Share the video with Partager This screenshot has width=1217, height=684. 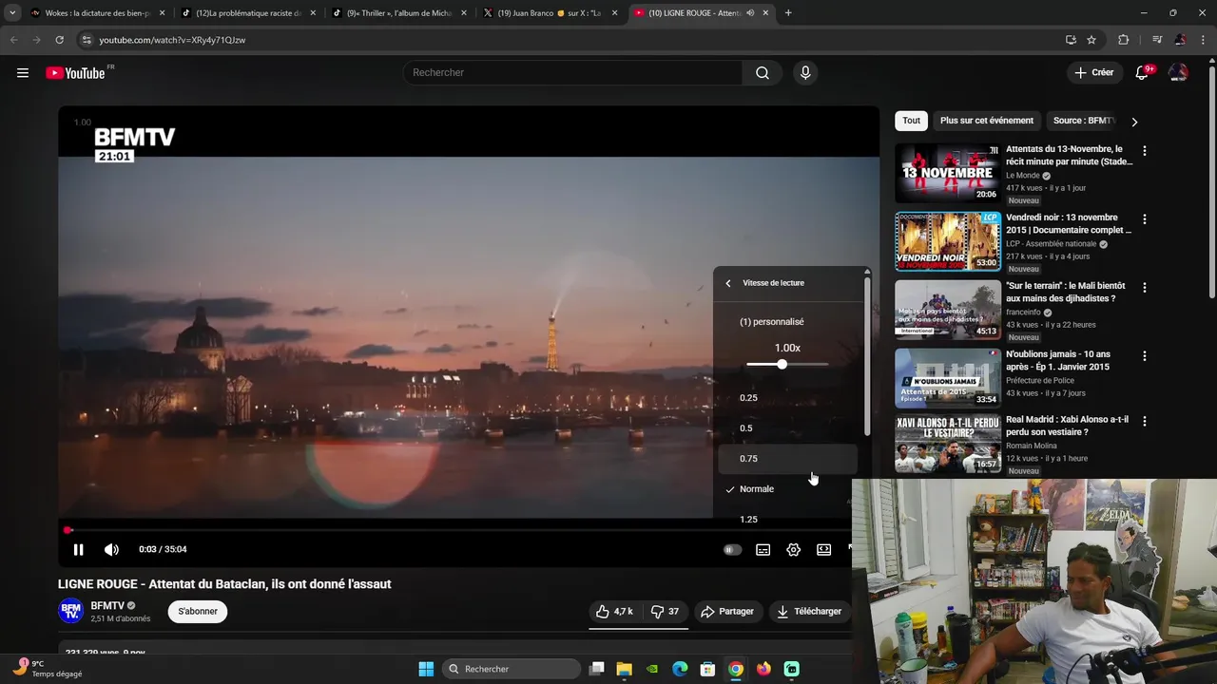point(726,611)
